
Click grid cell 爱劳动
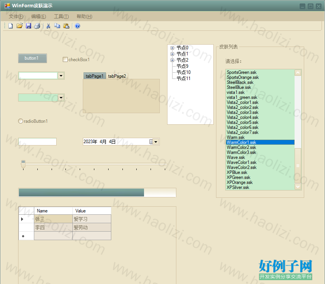[x=92, y=227]
